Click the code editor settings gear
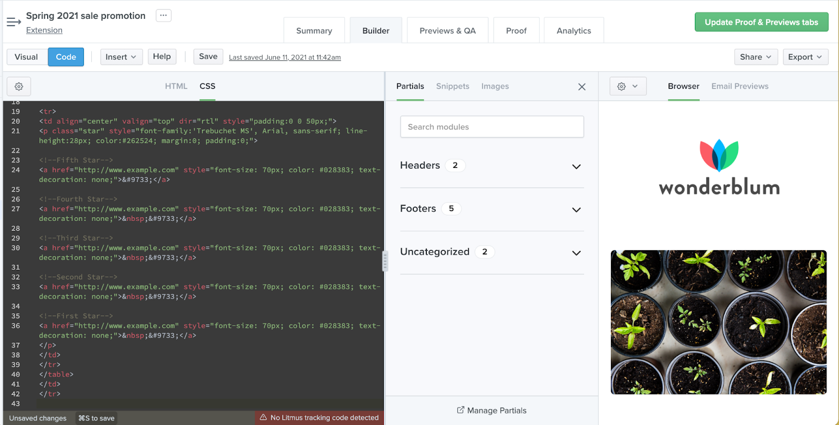839x425 pixels. point(19,87)
